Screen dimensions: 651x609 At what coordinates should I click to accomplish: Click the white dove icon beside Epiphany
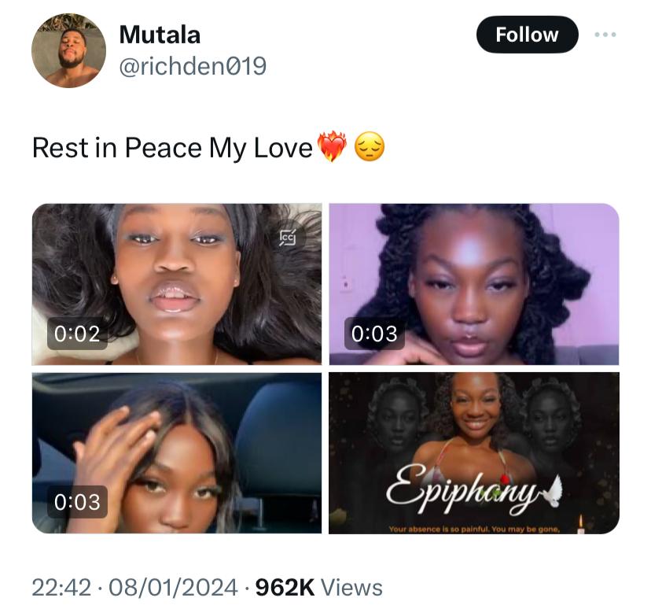pos(557,491)
